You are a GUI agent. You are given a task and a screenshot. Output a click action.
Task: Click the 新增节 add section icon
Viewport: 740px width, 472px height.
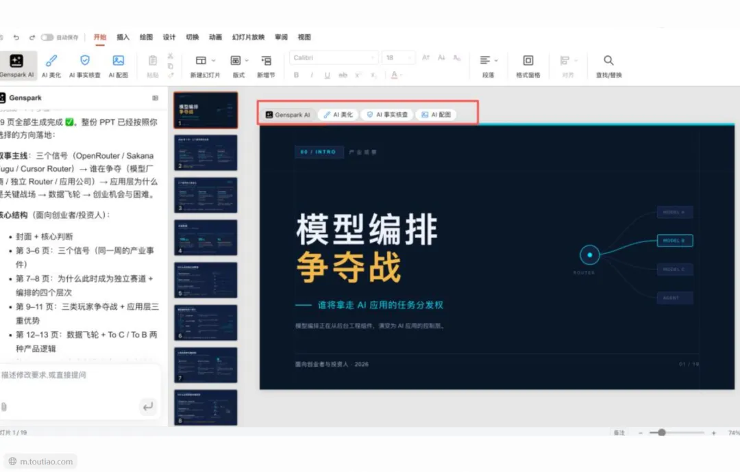[x=266, y=60]
